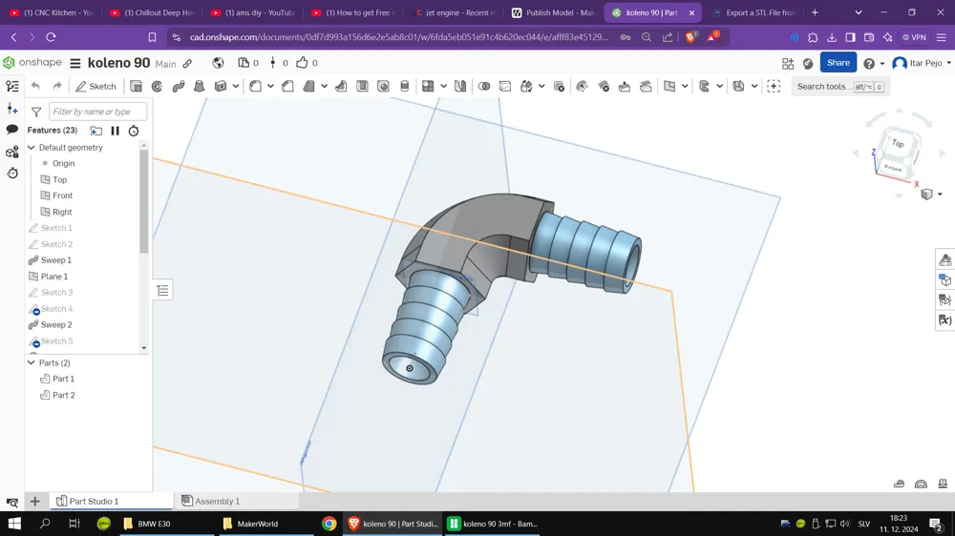Image resolution: width=955 pixels, height=536 pixels.
Task: Select the Move face tool
Action: (625, 87)
